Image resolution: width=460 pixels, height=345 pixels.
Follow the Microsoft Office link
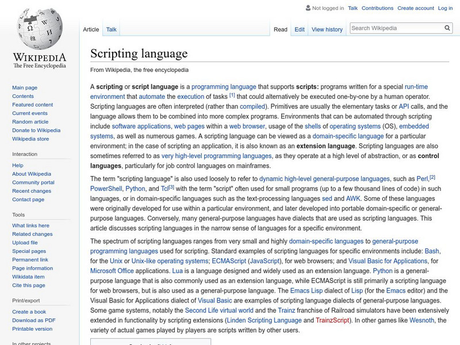pyautogui.click(x=112, y=271)
